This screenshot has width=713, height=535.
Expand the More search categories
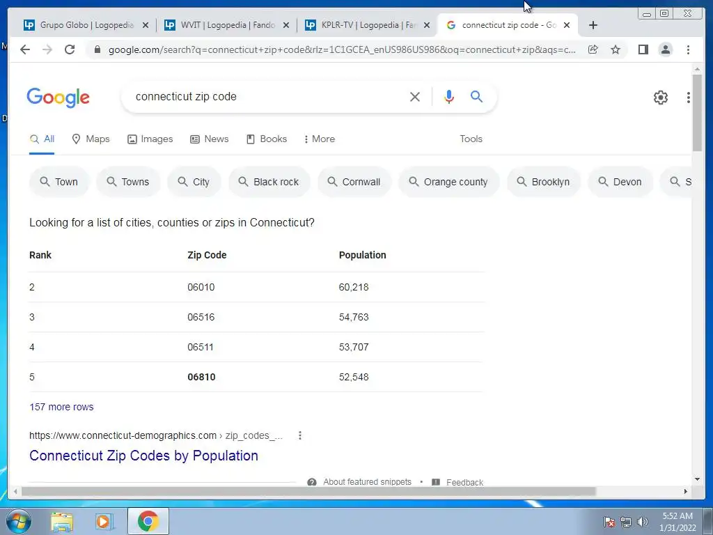(319, 139)
